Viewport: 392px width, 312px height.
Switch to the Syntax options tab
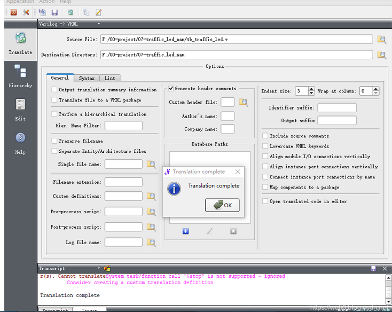(x=87, y=78)
